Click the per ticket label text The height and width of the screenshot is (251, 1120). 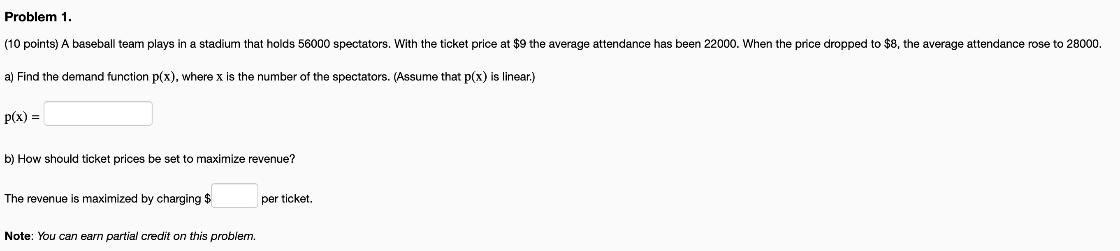(287, 198)
